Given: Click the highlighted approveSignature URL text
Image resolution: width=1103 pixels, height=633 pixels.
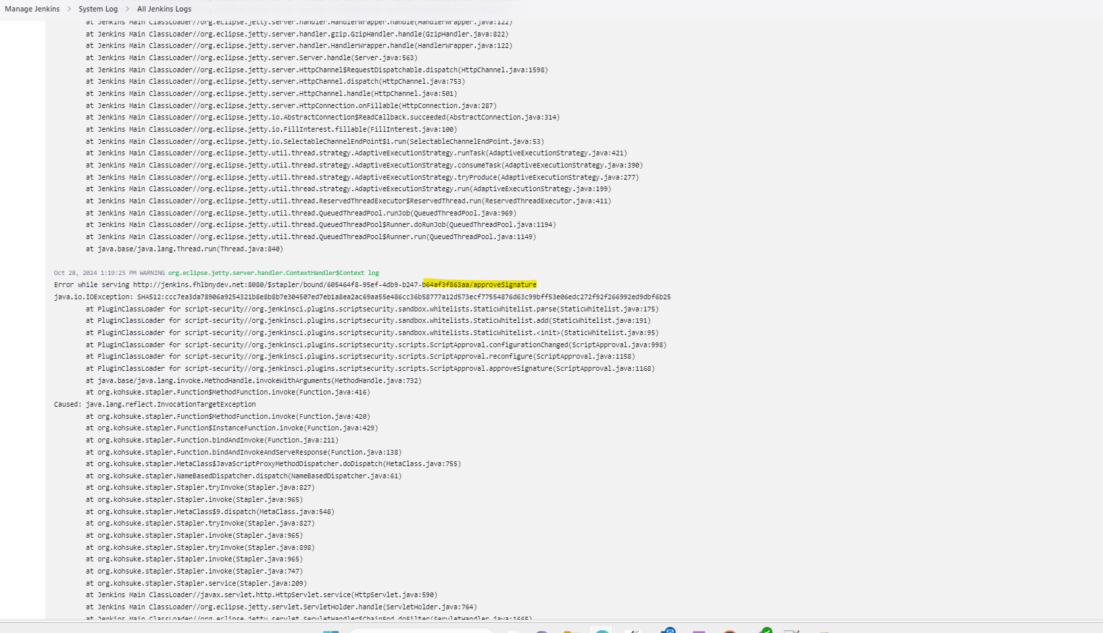Looking at the screenshot, I should point(479,284).
